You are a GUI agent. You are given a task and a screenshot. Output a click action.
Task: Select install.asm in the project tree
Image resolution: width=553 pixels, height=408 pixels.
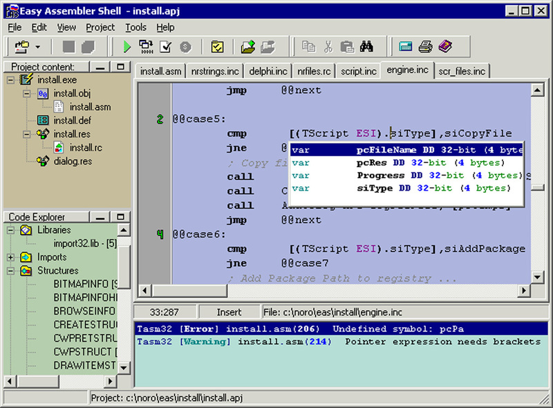coord(90,107)
